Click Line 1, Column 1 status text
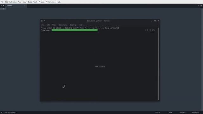Image resolution: width=203 pixels, height=114 pixels. pos(10,112)
